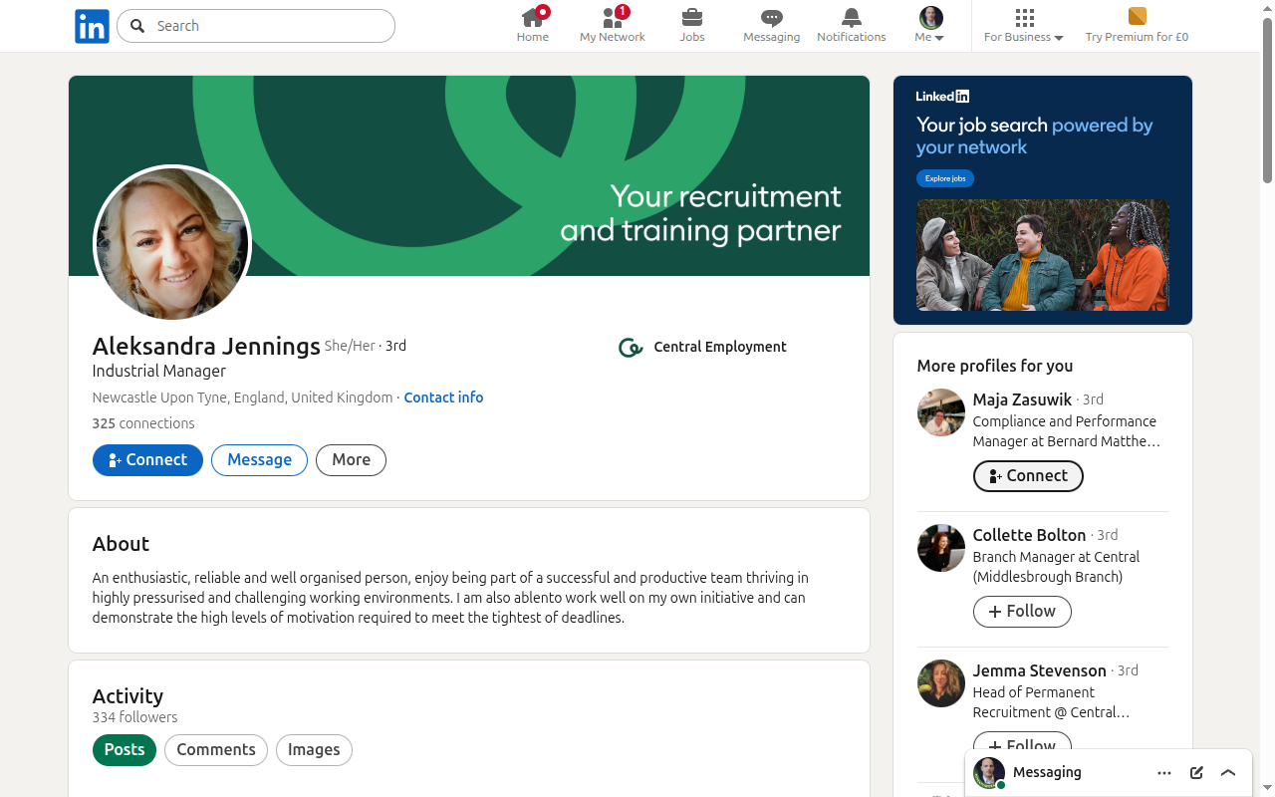The height and width of the screenshot is (797, 1275).
Task: Click the Activity section heading
Action: [x=127, y=696]
